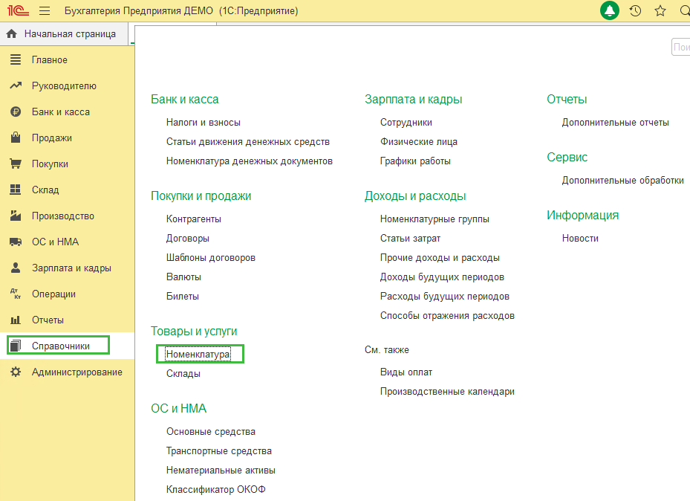The height and width of the screenshot is (501, 690).
Task: Click the Главное section icon
Action: (16, 59)
